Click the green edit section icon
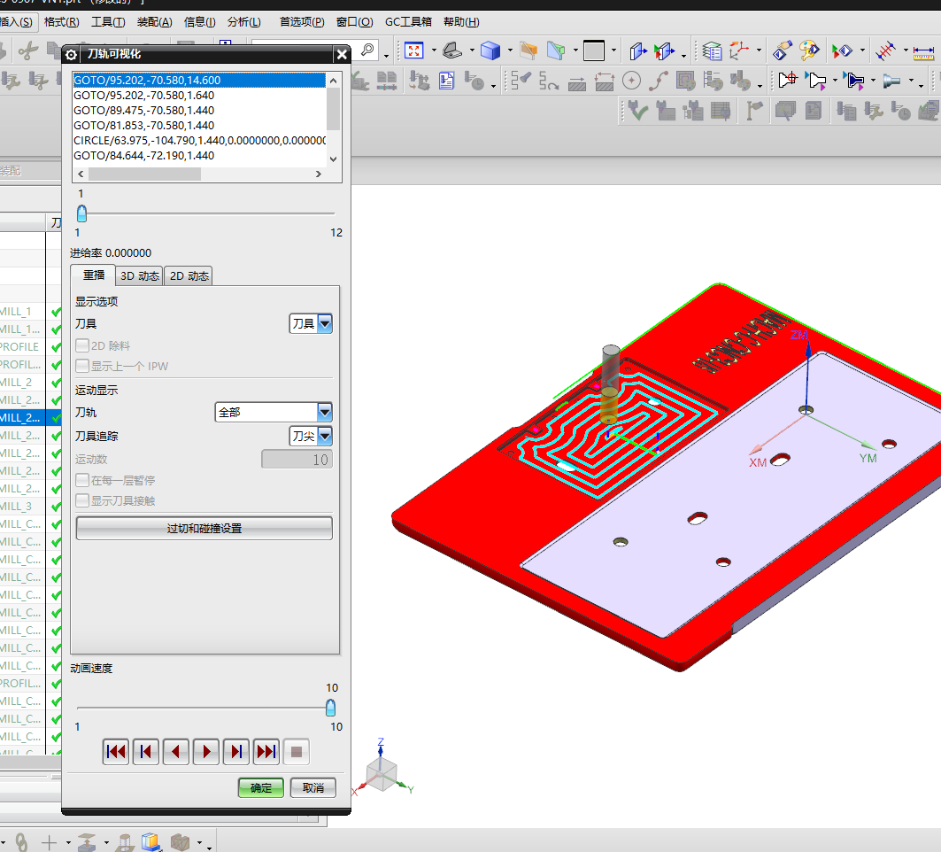Viewport: 941px width, 852px height. coord(556,50)
